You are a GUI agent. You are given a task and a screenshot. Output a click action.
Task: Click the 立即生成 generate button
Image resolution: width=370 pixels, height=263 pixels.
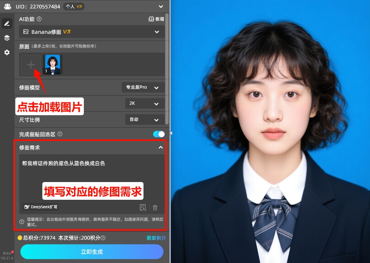[x=91, y=252]
